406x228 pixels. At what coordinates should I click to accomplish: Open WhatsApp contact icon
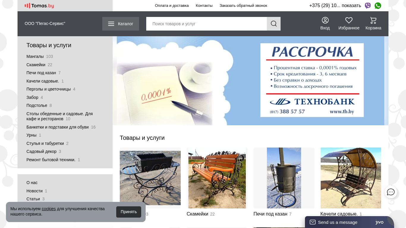coord(378,6)
